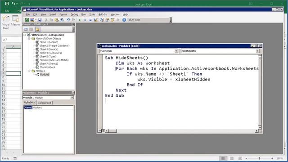Screen dimensions: 288x162
Task: Open the Edit menu
Action: (x=35, y=14)
